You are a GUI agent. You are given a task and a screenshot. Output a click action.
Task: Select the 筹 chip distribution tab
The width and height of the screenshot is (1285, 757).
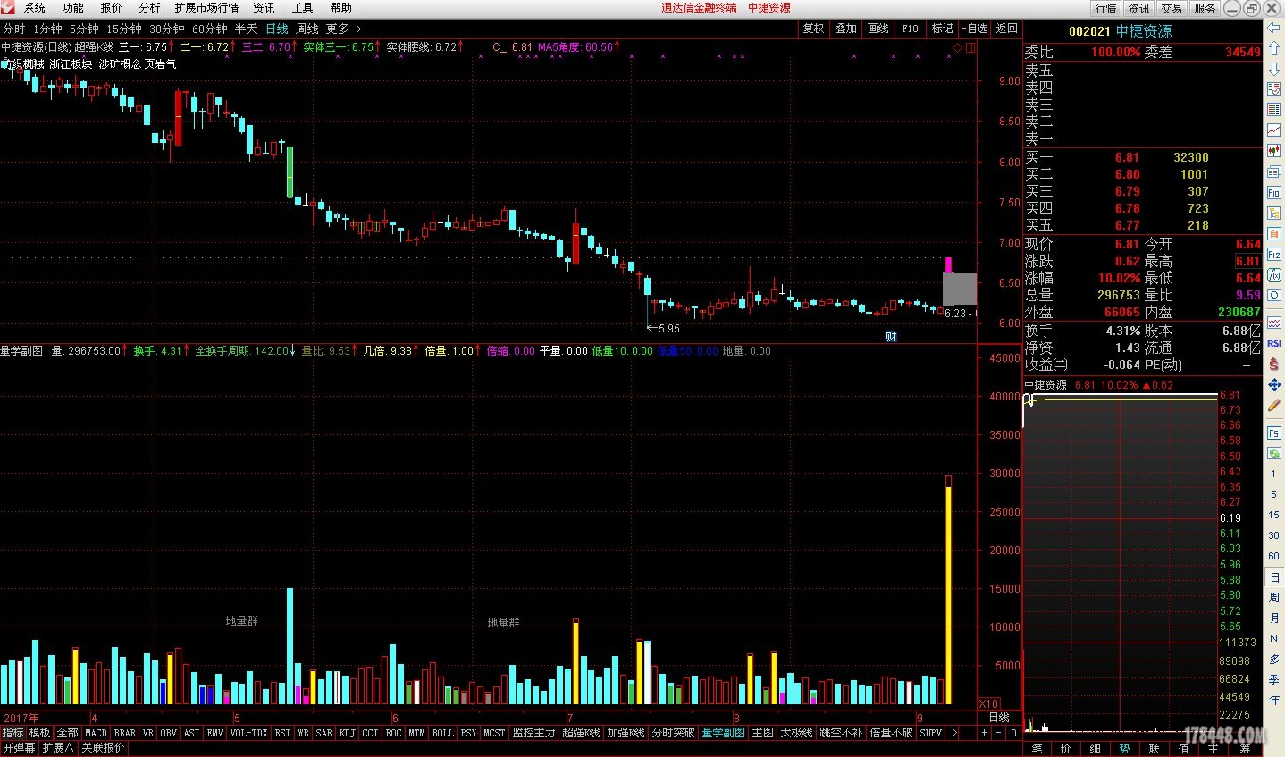point(1245,749)
